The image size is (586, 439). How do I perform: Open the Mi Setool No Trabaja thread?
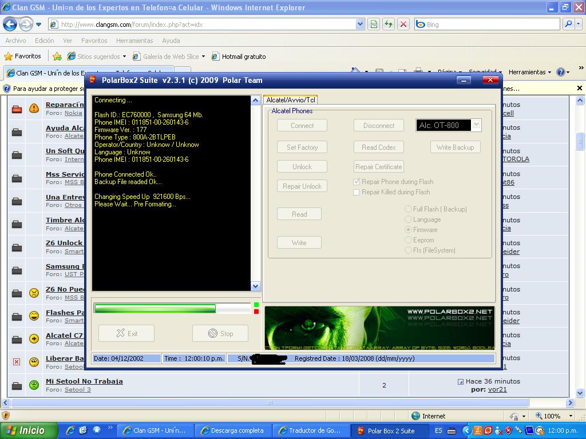(84, 381)
